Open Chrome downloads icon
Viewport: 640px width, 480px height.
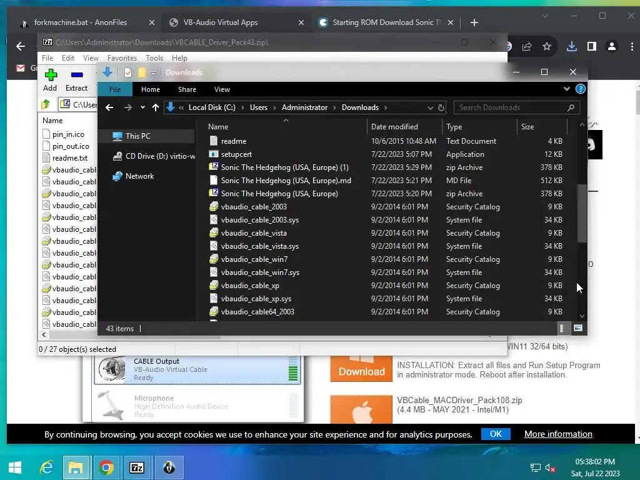[571, 46]
